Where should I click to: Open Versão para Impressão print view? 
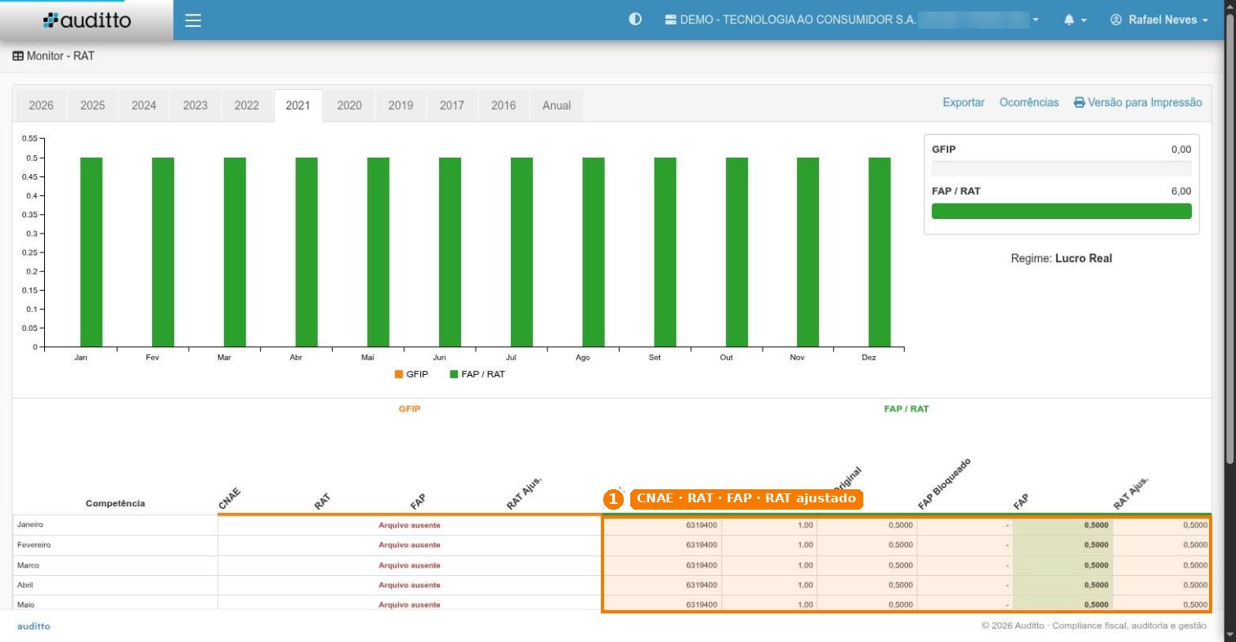(x=1138, y=102)
